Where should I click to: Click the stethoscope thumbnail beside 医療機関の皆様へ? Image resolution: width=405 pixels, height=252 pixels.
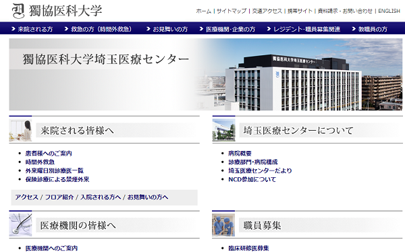pyautogui.click(x=20, y=225)
